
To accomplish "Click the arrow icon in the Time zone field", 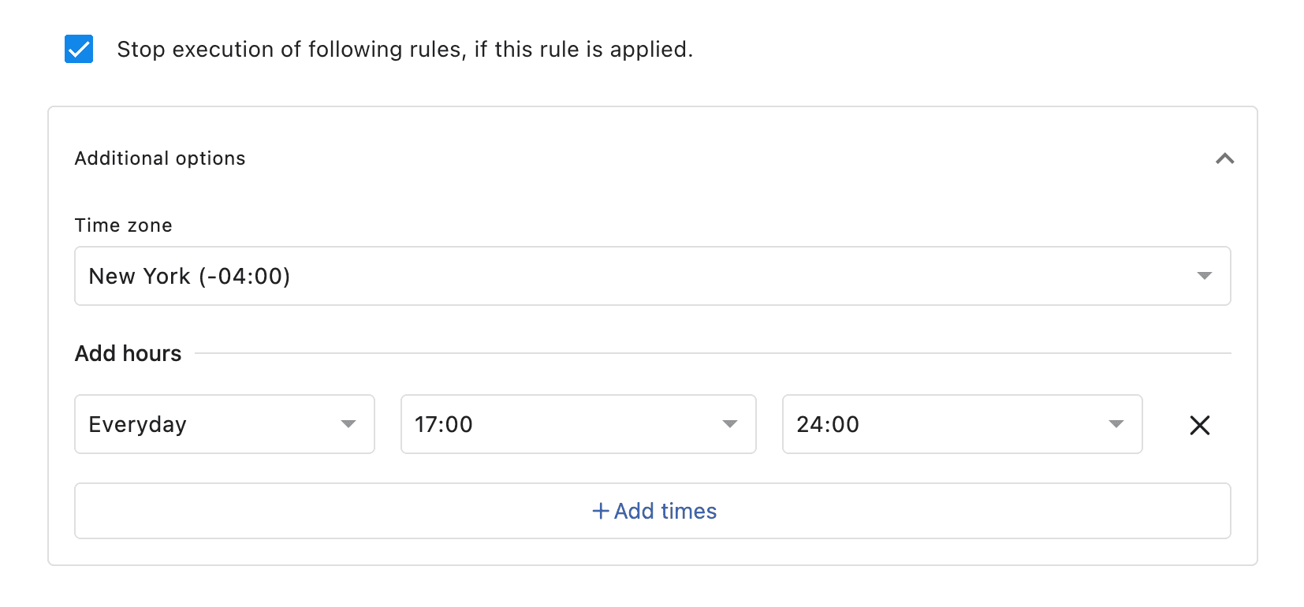I will coord(1204,276).
